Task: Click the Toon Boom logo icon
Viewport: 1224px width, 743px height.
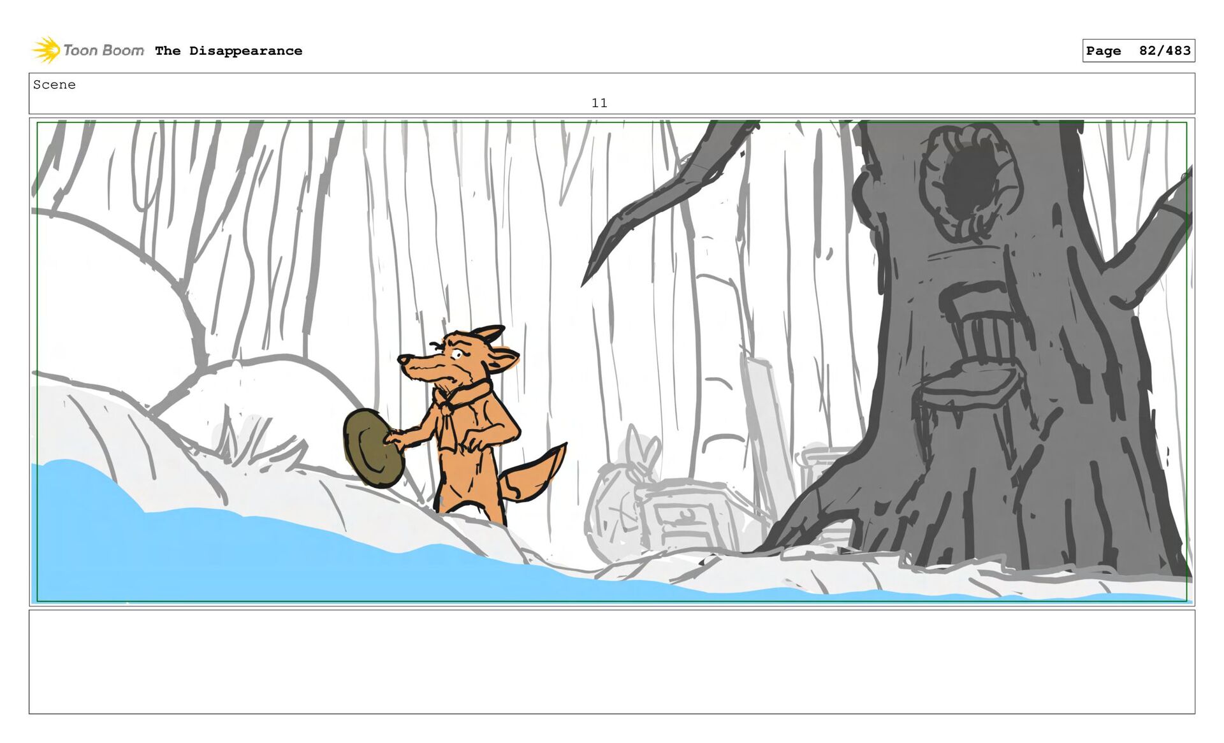Action: point(46,50)
